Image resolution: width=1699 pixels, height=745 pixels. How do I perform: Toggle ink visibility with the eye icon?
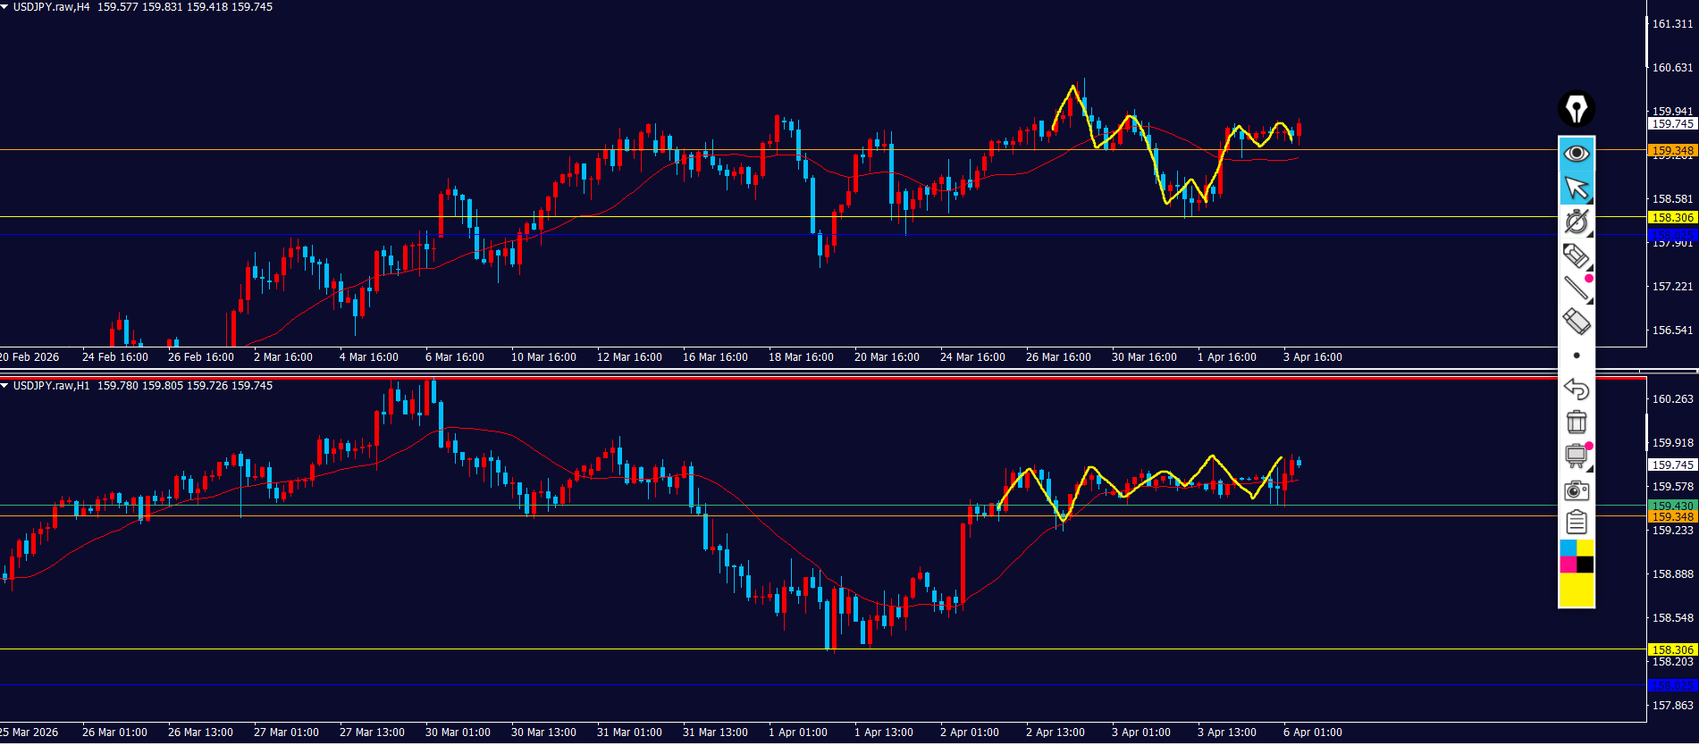click(1576, 154)
